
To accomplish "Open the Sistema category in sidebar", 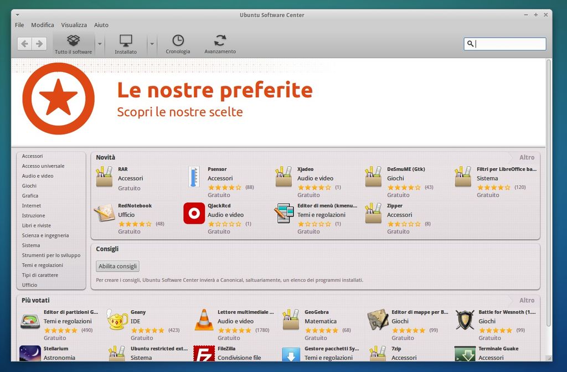I will pyautogui.click(x=31, y=245).
